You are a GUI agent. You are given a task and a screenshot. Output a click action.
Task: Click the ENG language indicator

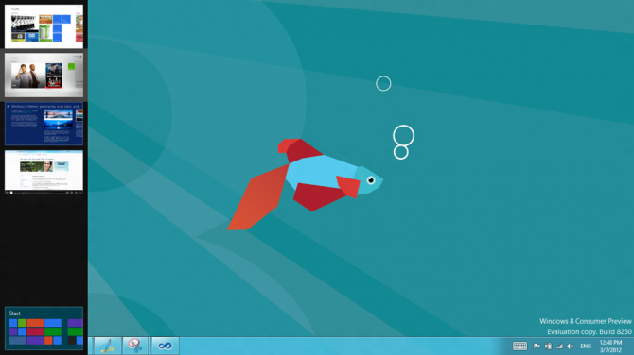586,347
